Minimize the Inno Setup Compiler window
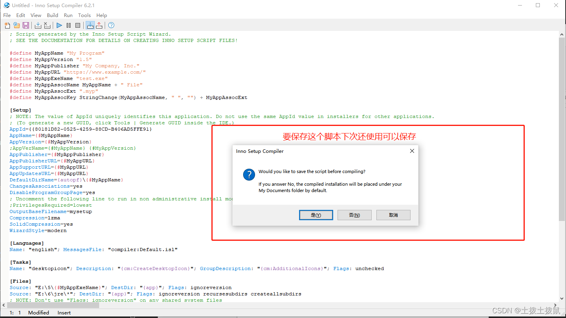 pyautogui.click(x=520, y=5)
